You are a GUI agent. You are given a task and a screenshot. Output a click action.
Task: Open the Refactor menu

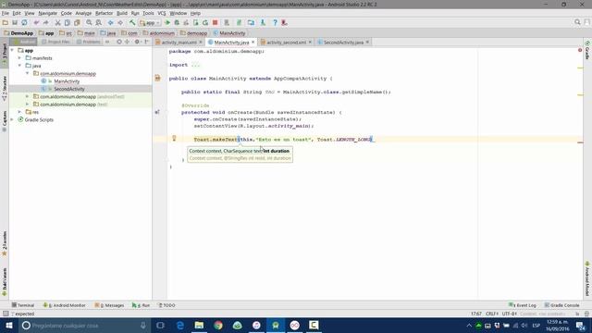pyautogui.click(x=104, y=13)
